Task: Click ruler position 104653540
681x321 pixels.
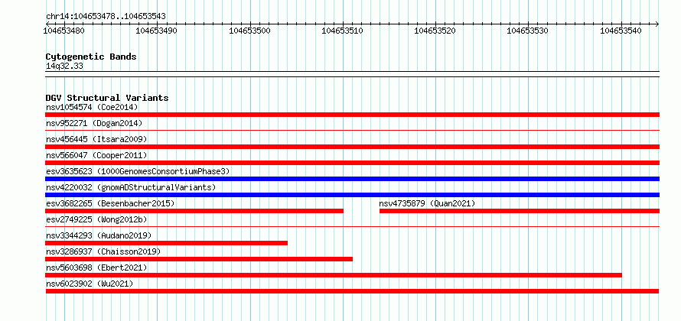Action: coord(621,31)
